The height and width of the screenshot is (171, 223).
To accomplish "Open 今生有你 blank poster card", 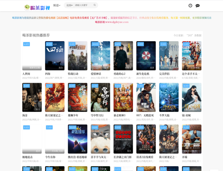I will pyautogui.click(x=55, y=139).
